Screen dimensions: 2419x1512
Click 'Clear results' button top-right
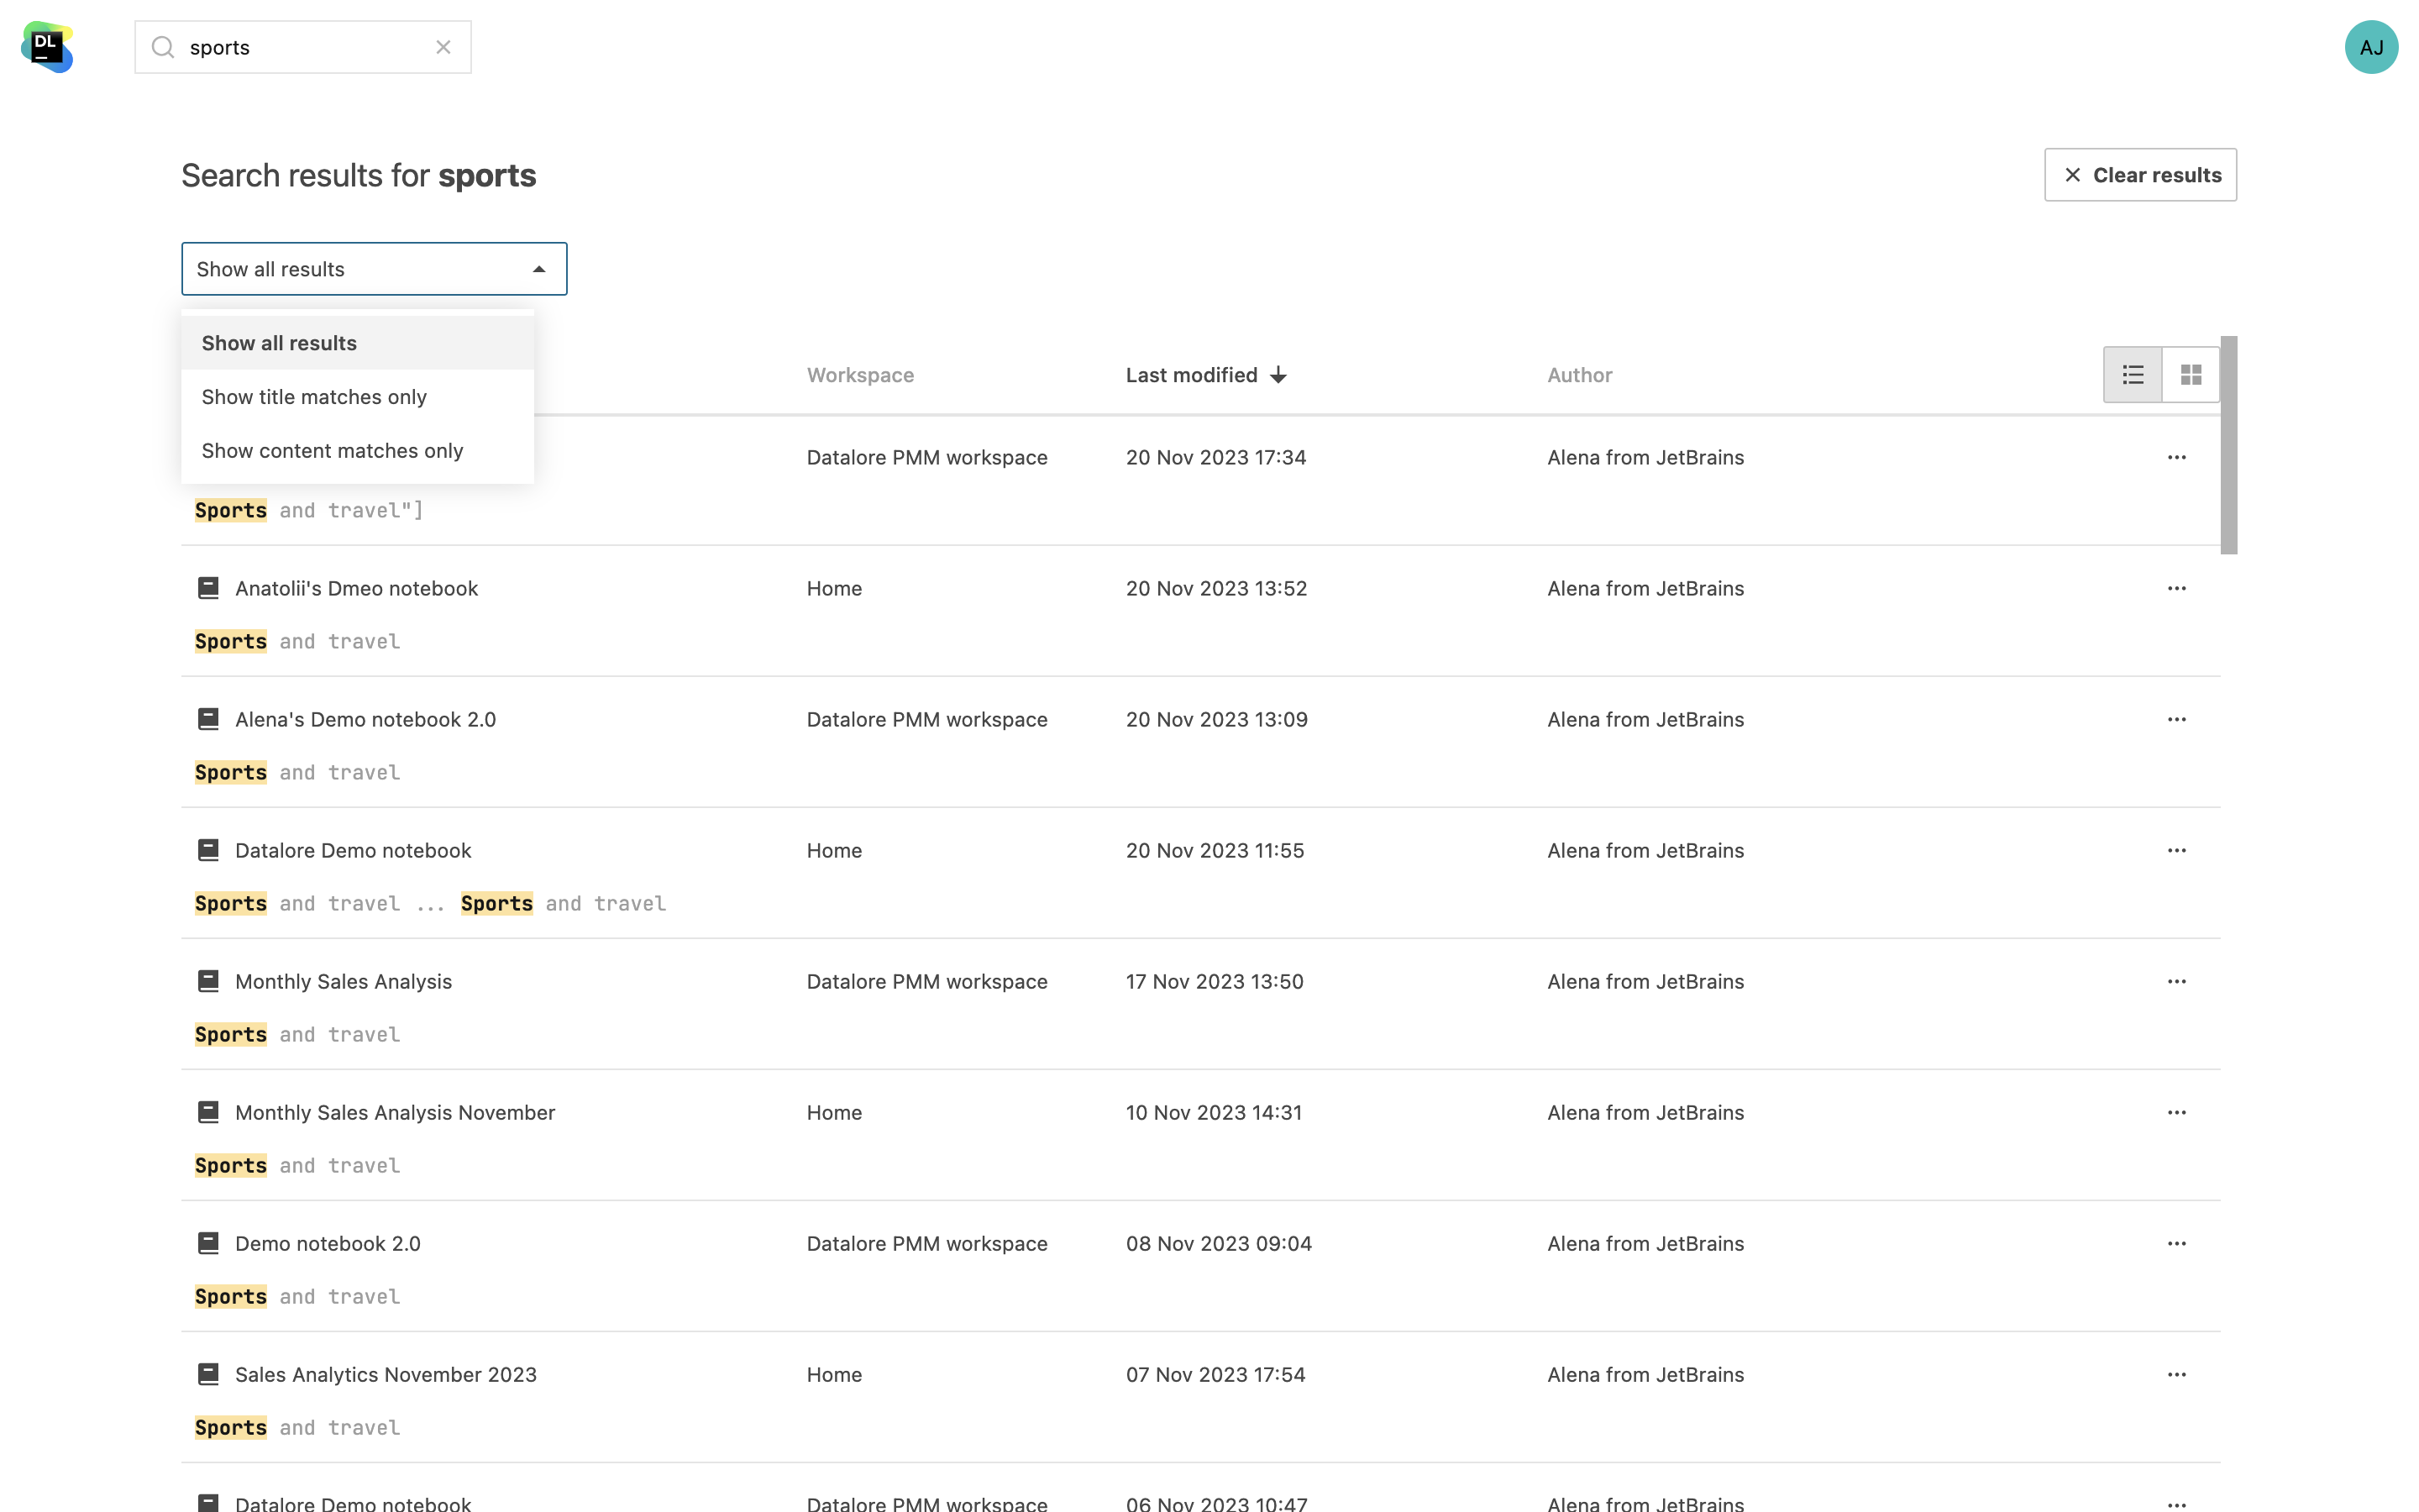2140,174
